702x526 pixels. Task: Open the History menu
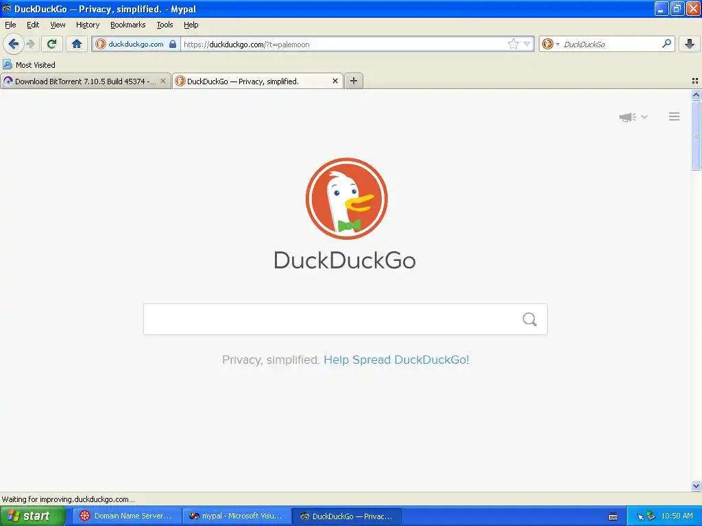[x=88, y=25]
